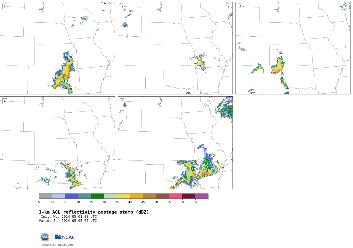This screenshot has height=248, width=353.
Task: Click the light blue 10-15 dBZ swatch
Action: [58, 196]
